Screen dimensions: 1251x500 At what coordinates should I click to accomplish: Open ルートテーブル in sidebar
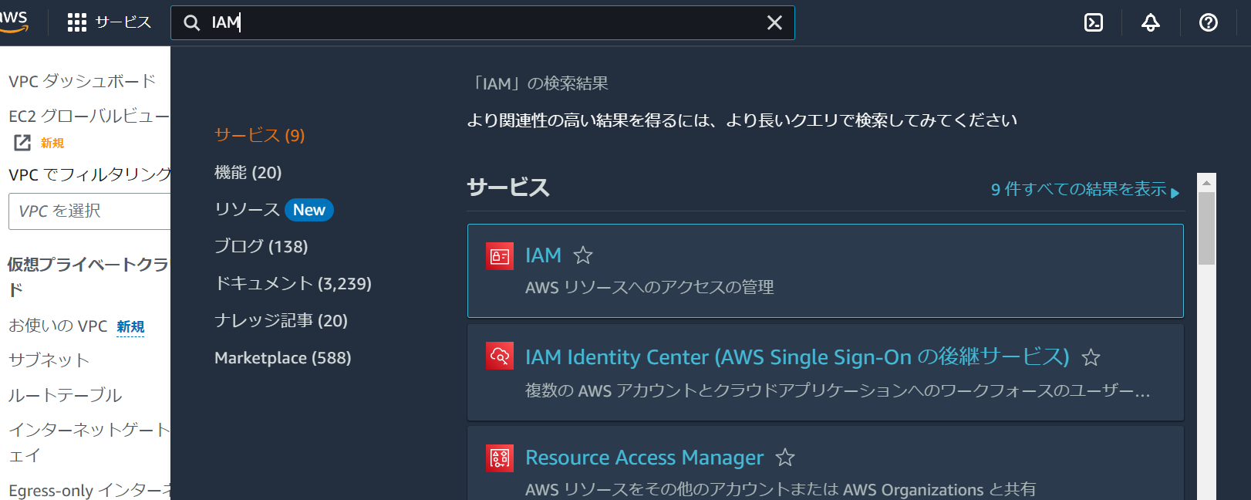[x=65, y=395]
